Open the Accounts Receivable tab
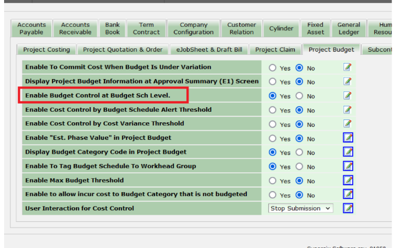 click(75, 29)
